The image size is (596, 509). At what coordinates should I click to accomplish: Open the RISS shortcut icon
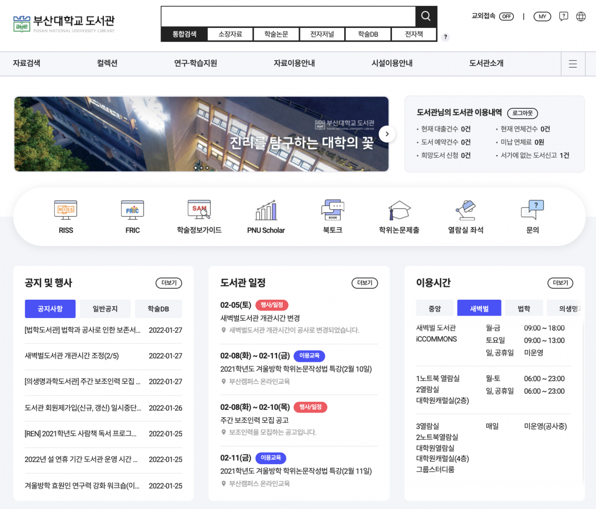click(x=66, y=210)
